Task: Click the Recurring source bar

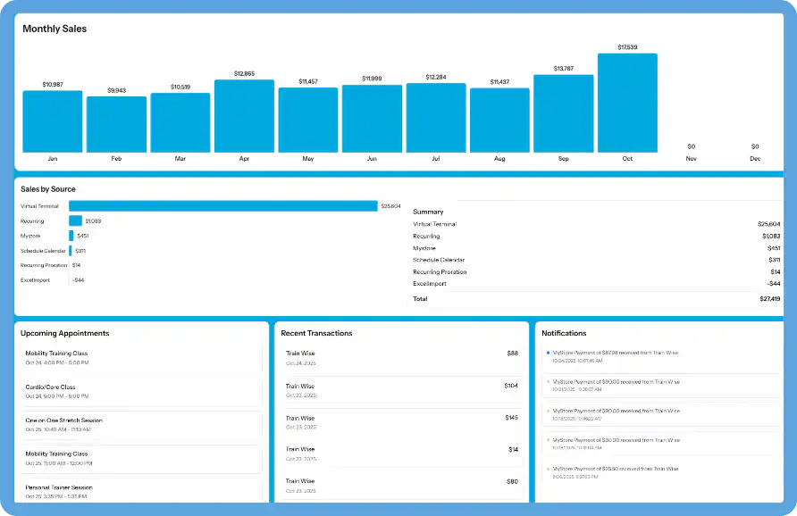Action: pos(75,221)
